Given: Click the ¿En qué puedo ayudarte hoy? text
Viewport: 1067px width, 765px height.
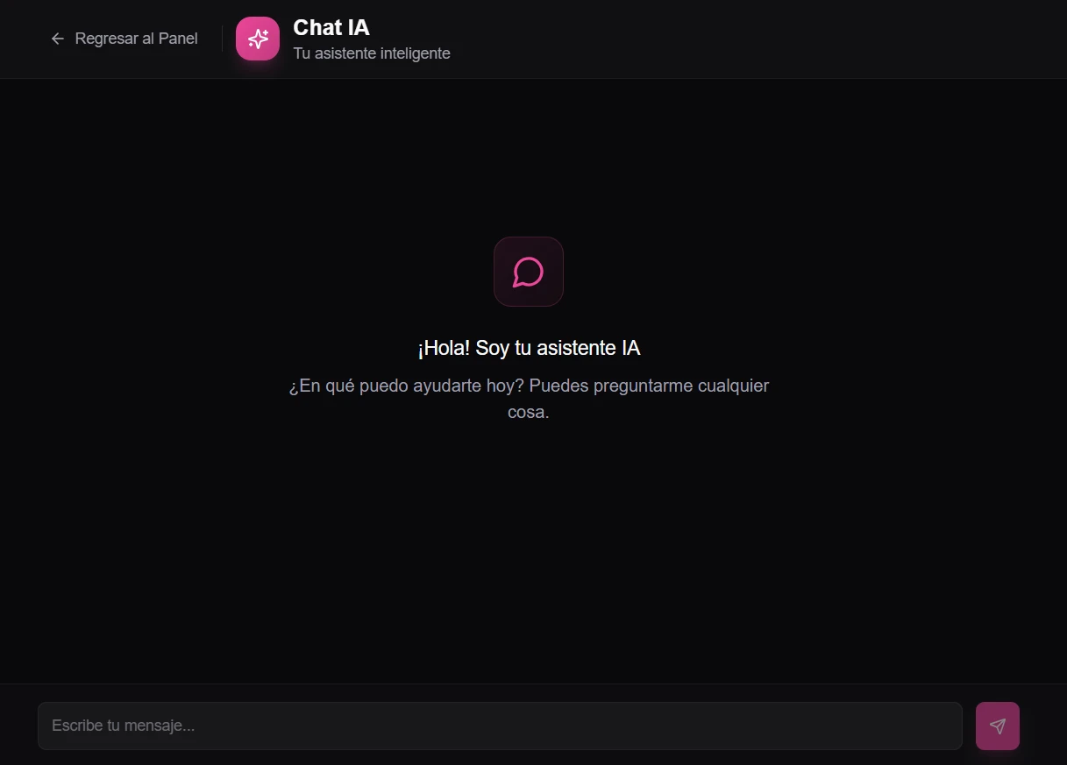Looking at the screenshot, I should point(407,386).
